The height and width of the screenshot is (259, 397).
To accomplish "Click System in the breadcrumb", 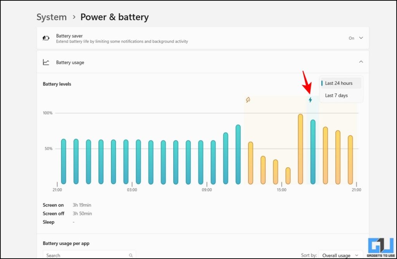I will pos(52,17).
